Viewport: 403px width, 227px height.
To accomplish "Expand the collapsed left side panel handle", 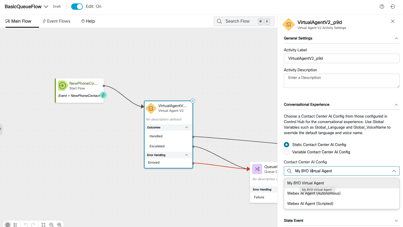I will click(x=1, y=129).
